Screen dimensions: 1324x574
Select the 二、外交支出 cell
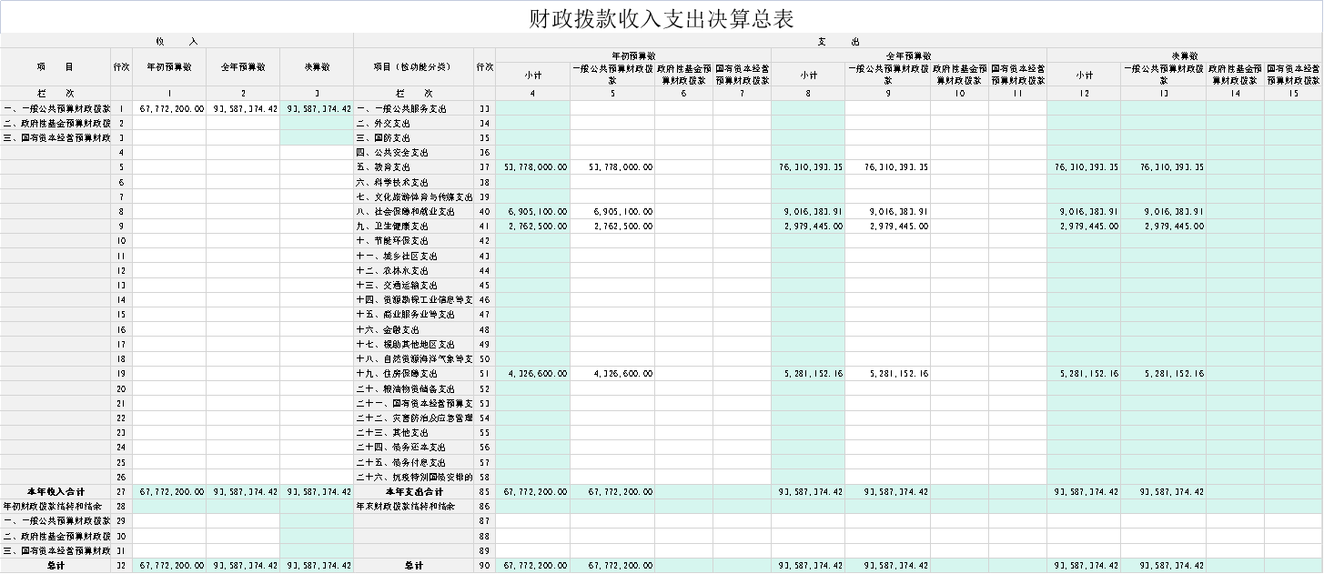tap(413, 123)
